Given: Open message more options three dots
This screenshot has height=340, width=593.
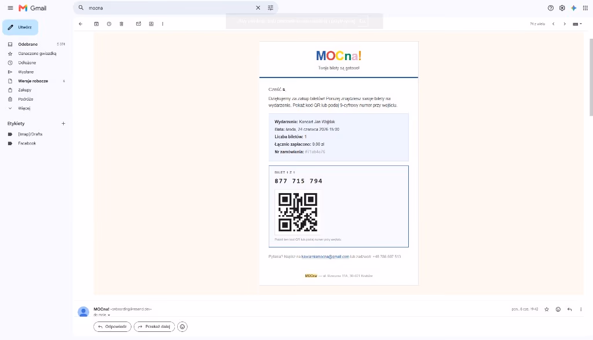Looking at the screenshot, I should 581,309.
